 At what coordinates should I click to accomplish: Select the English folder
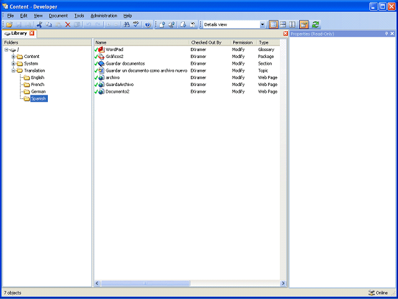[37, 77]
